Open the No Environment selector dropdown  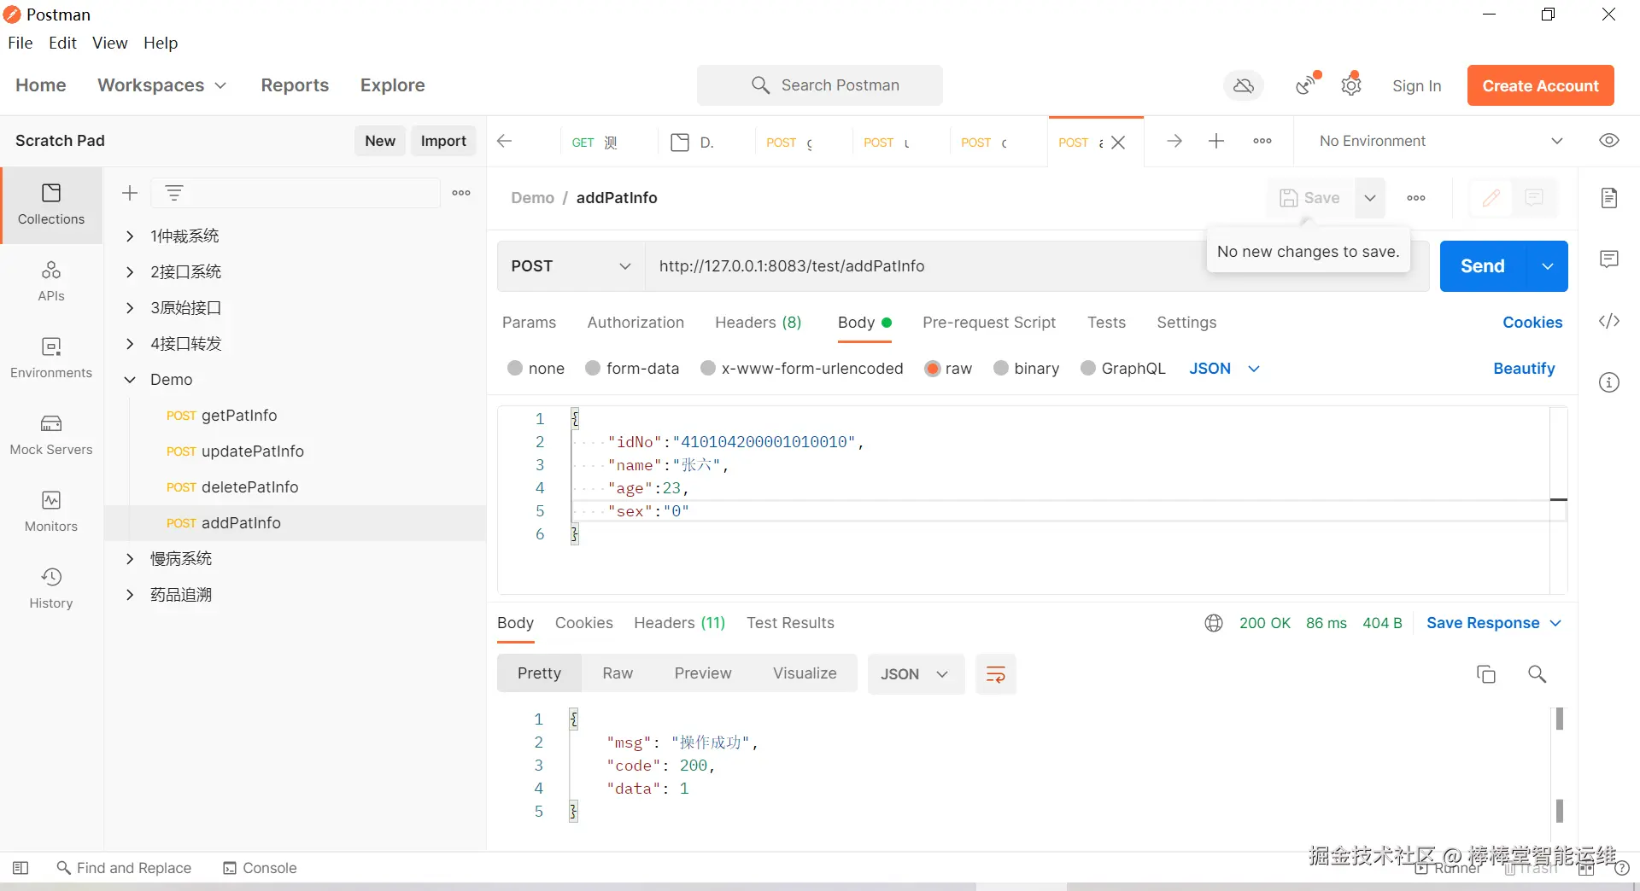1440,141
